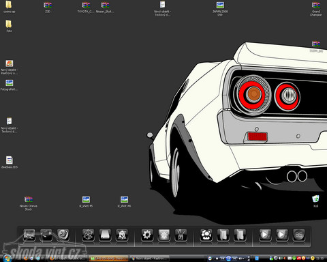This screenshot has height=262, width=327.
Task: Pause playback in the taskbar media player
Action: point(229,259)
